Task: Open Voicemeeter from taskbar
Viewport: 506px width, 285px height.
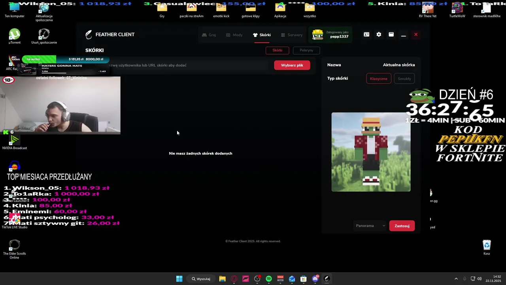Action: [x=280, y=279]
